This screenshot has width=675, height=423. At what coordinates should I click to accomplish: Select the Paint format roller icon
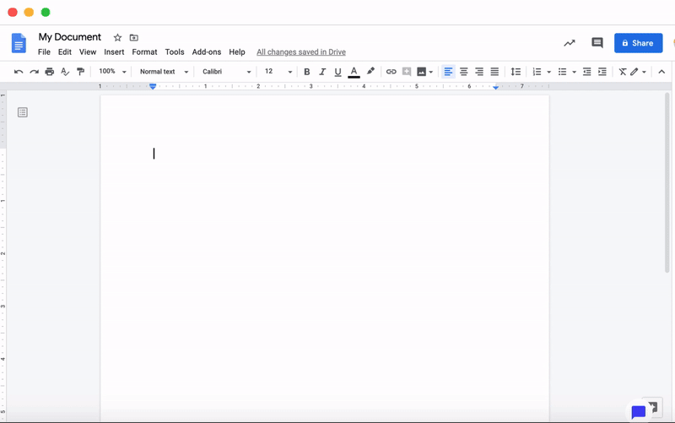coord(80,72)
